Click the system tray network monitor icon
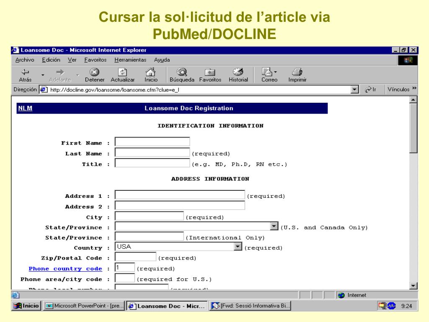The image size is (429, 322). click(x=382, y=306)
